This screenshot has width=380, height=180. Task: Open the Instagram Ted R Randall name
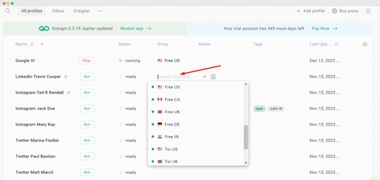pos(40,93)
